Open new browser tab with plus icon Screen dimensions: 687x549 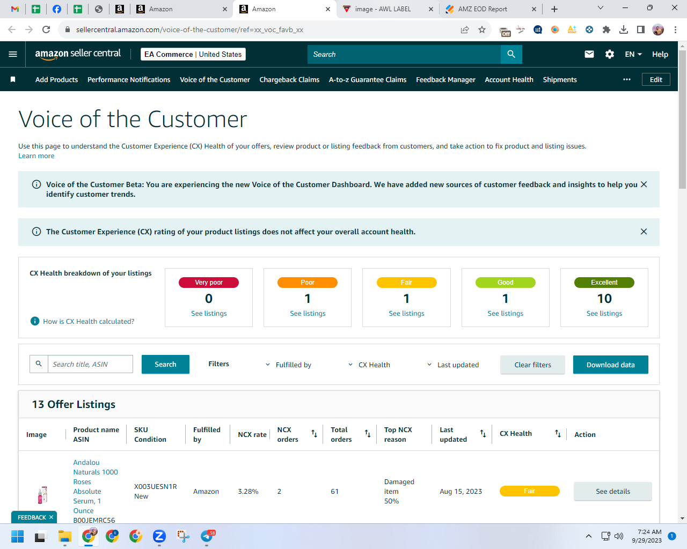click(x=554, y=9)
